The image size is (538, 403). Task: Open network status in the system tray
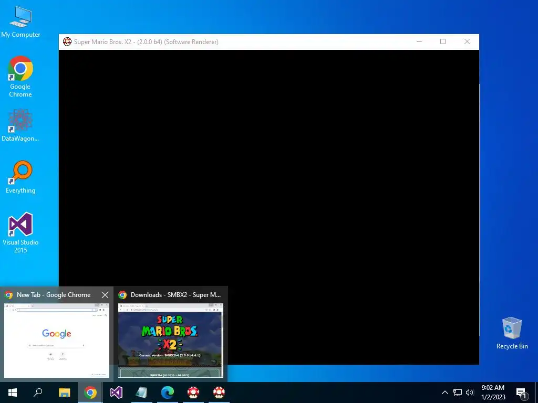(x=458, y=393)
